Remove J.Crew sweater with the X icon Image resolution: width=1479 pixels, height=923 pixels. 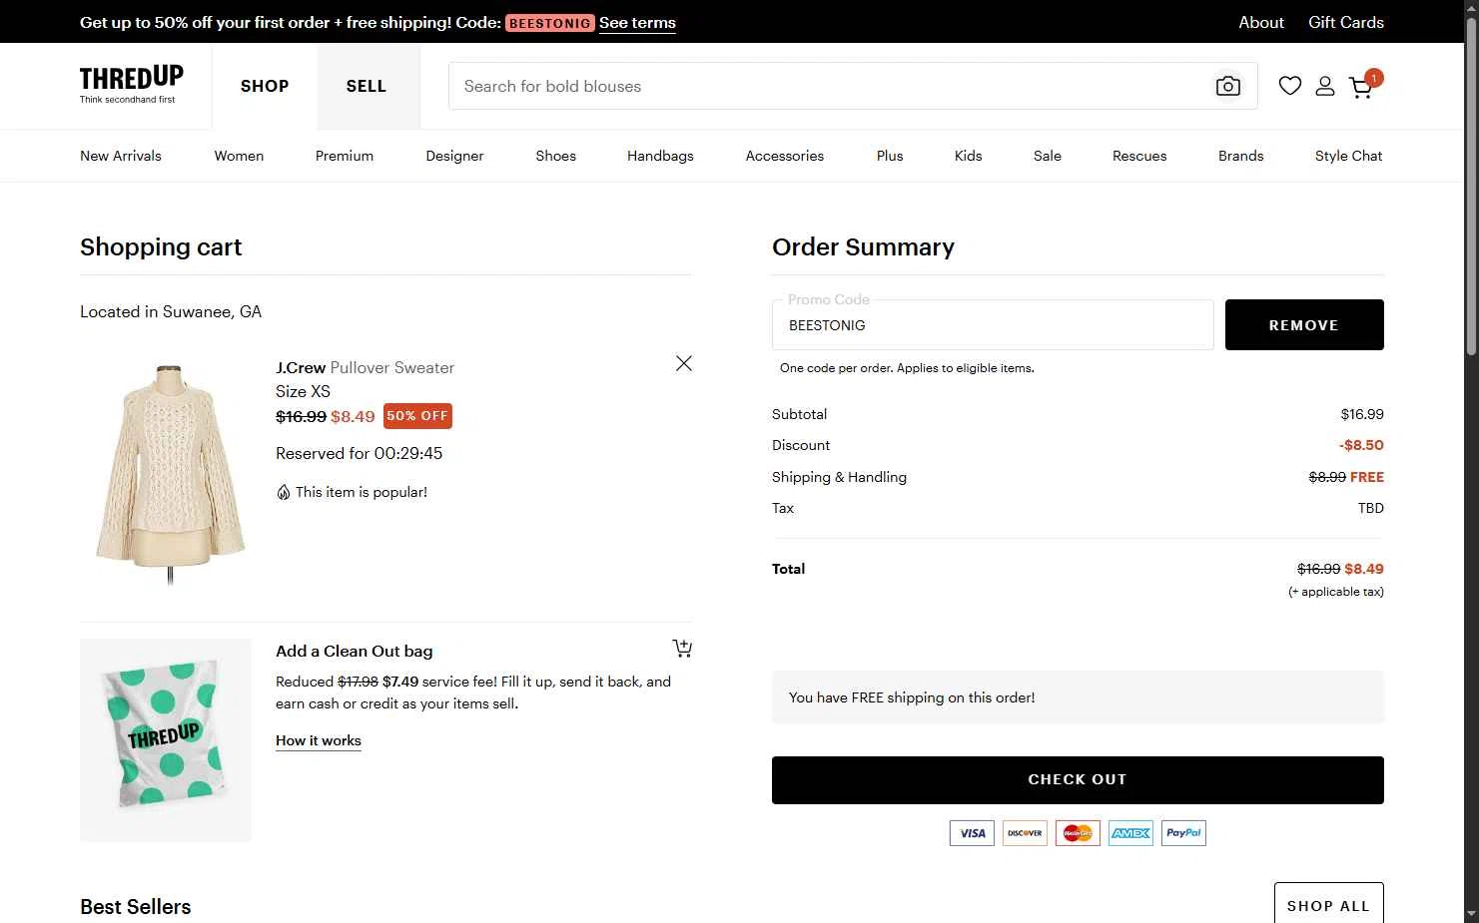click(x=684, y=363)
